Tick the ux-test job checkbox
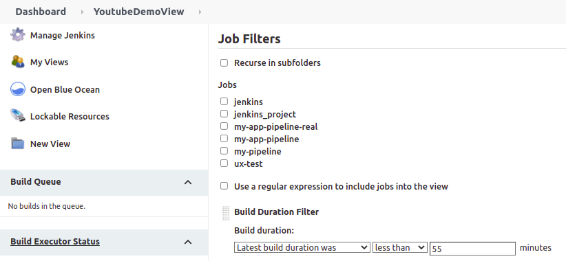Viewport: 566px width, 261px height. pos(224,163)
